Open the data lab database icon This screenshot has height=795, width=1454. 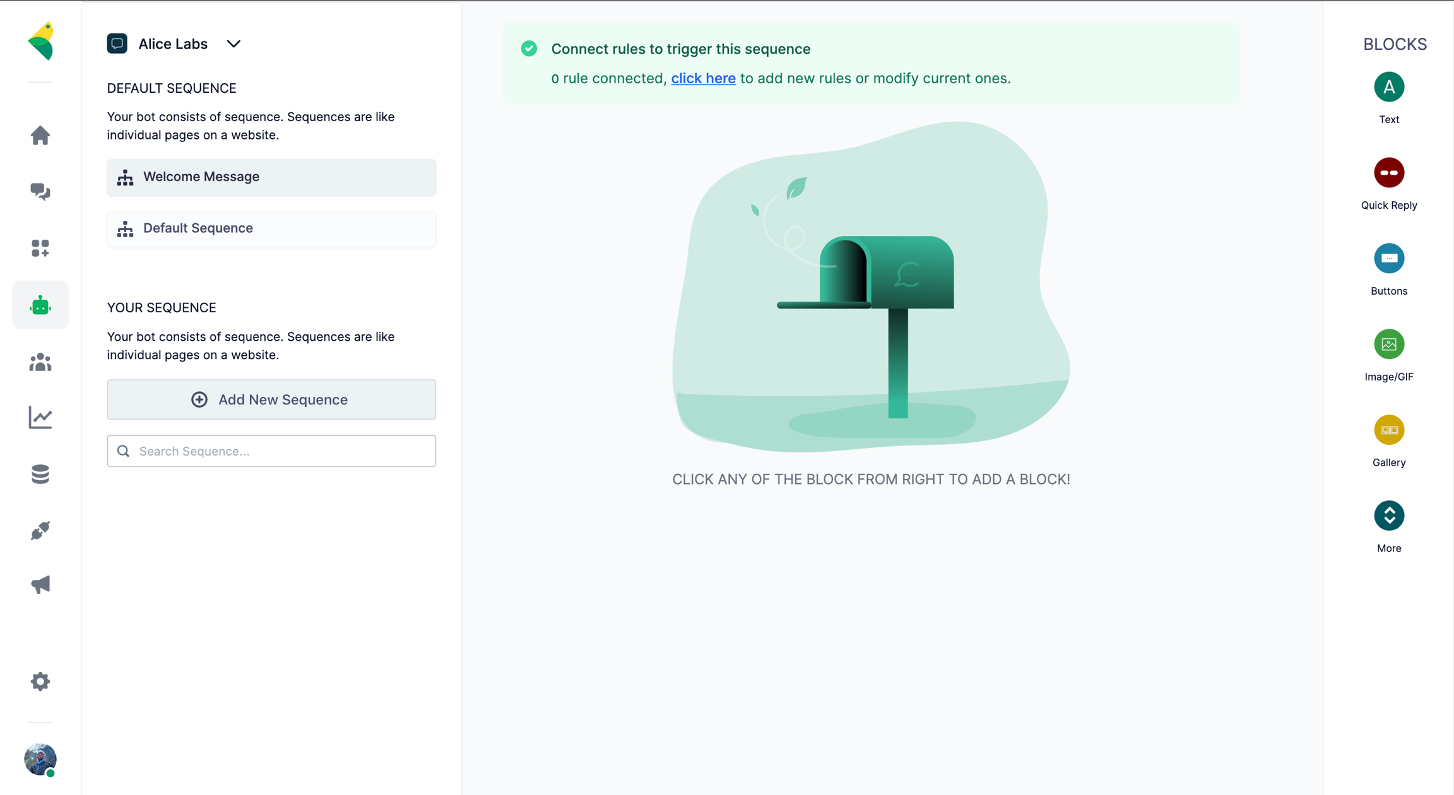40,474
